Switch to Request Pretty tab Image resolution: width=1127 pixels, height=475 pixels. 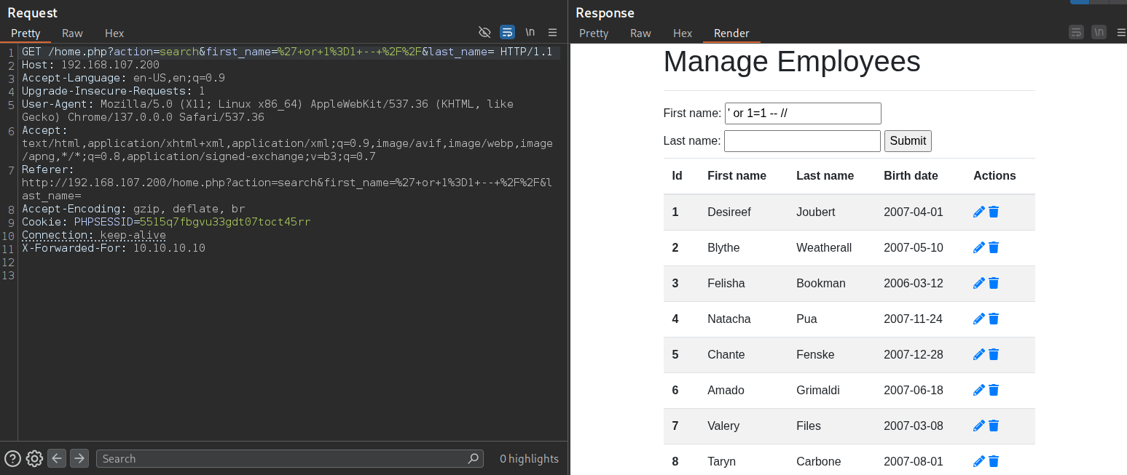coord(25,33)
